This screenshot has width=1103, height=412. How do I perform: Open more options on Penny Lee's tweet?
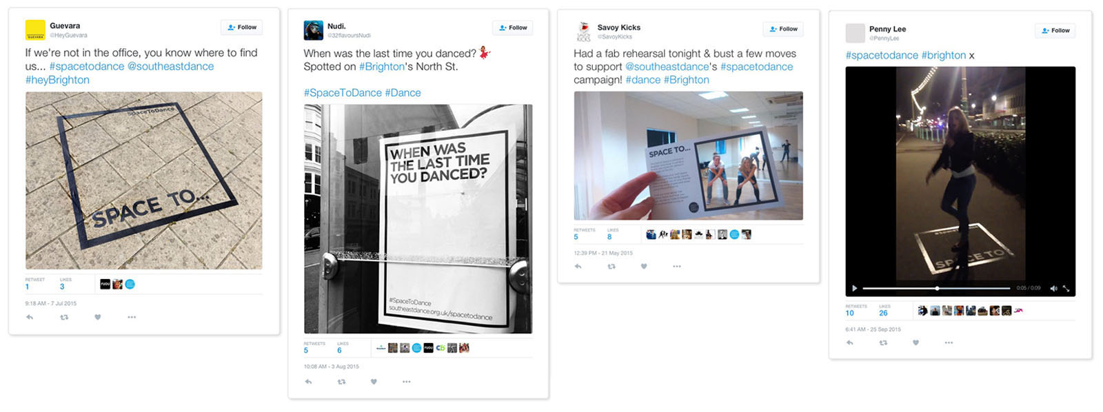click(949, 342)
